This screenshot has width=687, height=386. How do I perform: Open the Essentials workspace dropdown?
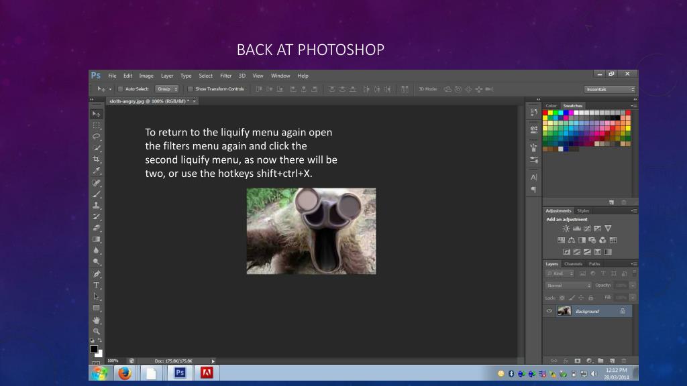(609, 89)
